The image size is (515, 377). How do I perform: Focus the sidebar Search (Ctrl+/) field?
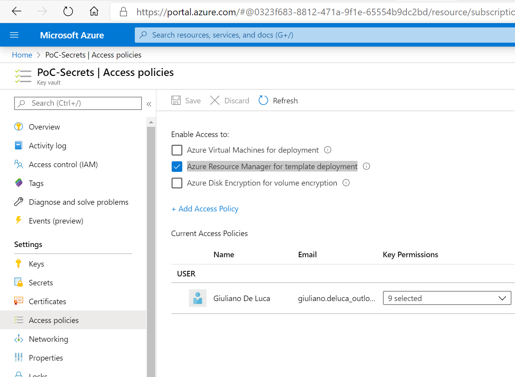tap(78, 103)
